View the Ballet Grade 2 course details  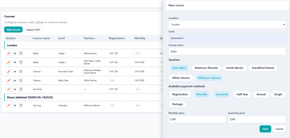coord(15,62)
